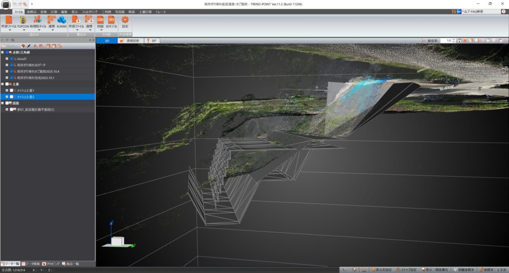This screenshot has width=509, height=273.
Task: Open the 外部ファイル import dropdown arrow
Action: [9, 30]
